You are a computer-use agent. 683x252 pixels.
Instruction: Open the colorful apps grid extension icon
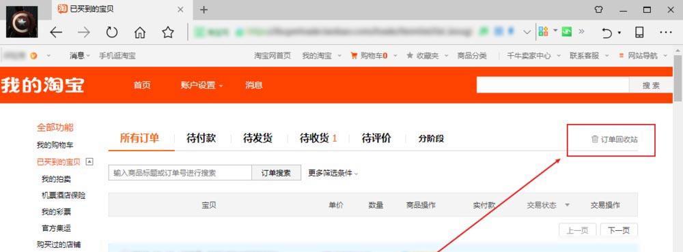(x=543, y=31)
